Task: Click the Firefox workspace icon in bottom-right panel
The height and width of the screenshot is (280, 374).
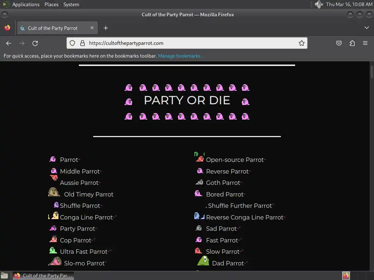Action: coord(346,276)
